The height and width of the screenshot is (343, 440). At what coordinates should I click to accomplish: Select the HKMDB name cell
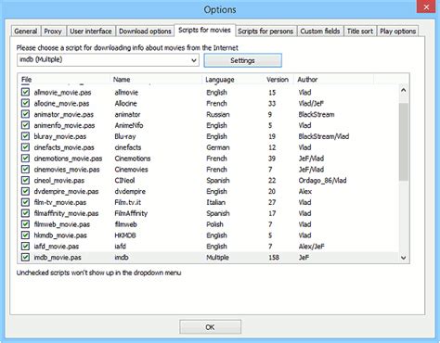click(x=125, y=235)
